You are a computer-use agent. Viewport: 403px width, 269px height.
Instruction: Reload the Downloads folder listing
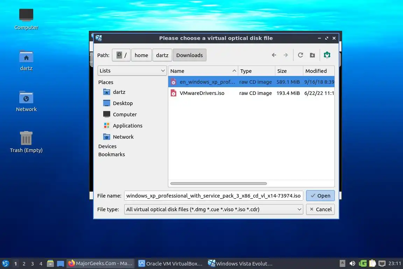tap(300, 55)
